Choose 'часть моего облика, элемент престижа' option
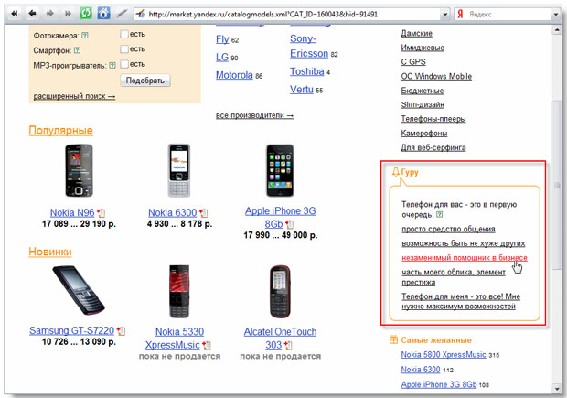Image resolution: width=567 pixels, height=398 pixels. pyautogui.click(x=454, y=277)
